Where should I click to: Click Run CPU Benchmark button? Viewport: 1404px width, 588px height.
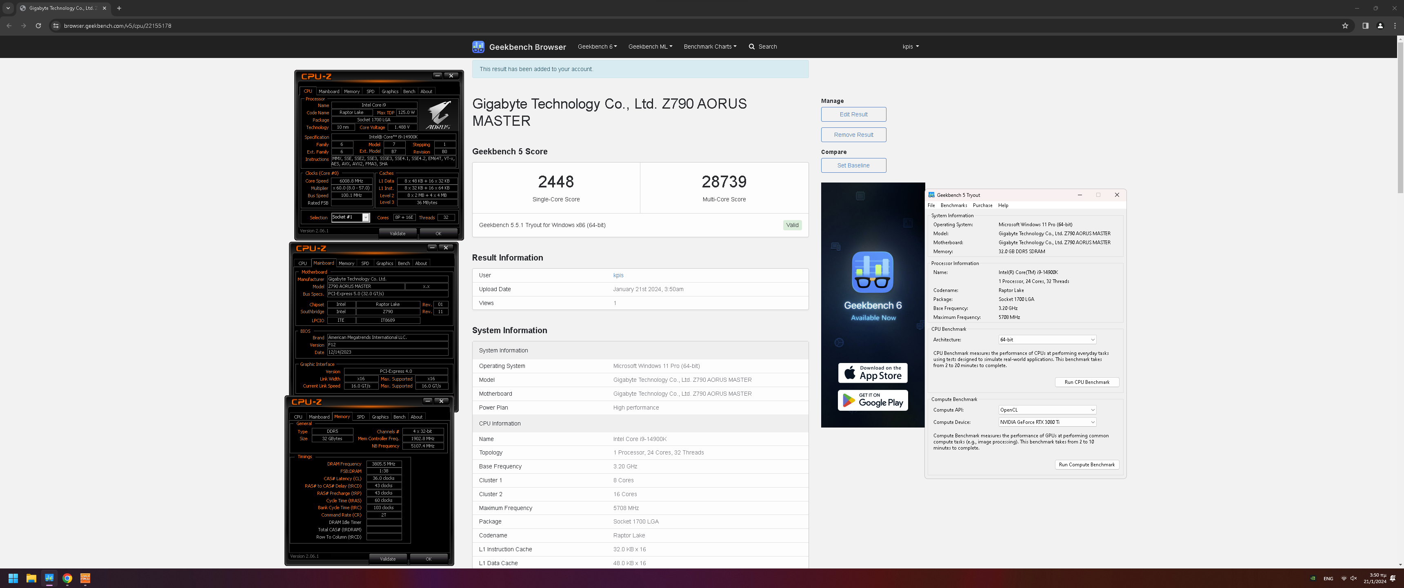(x=1087, y=382)
